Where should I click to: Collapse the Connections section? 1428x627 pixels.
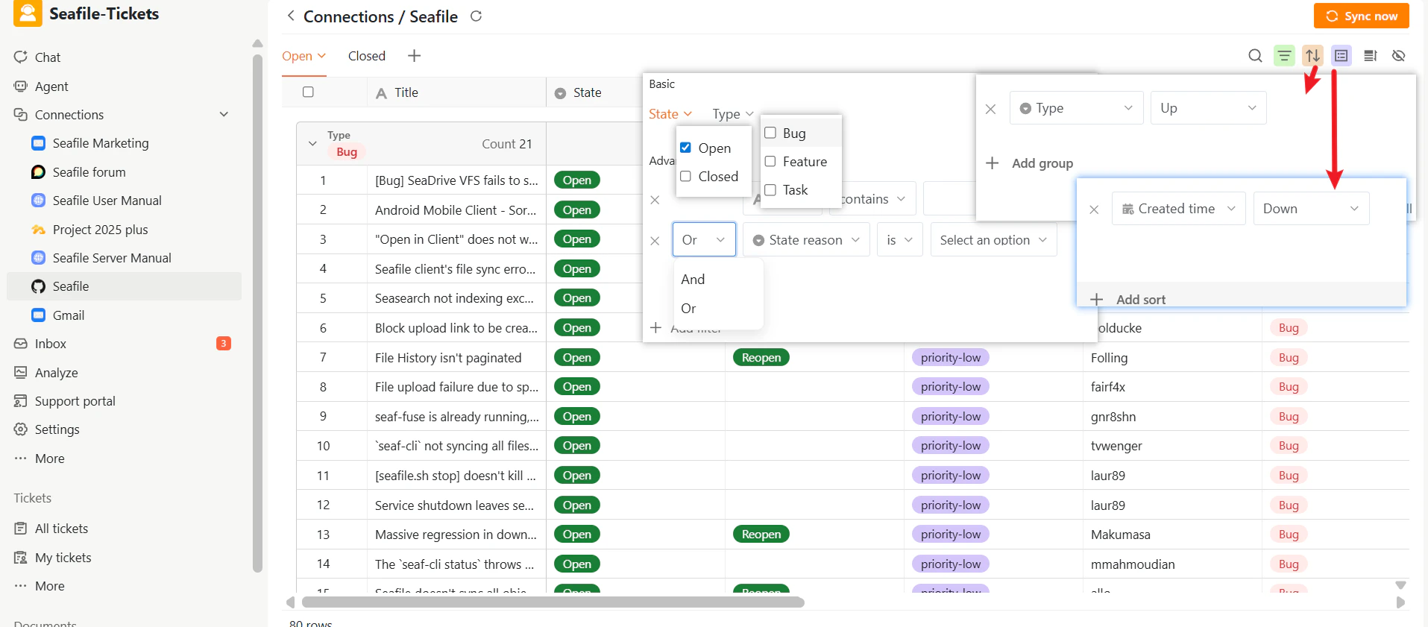coord(223,115)
